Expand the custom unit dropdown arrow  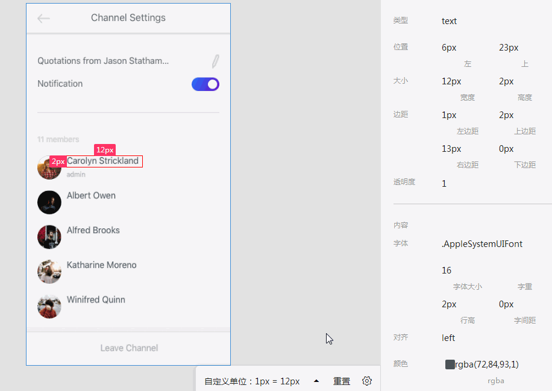[316, 381]
